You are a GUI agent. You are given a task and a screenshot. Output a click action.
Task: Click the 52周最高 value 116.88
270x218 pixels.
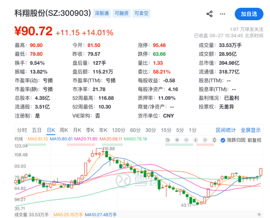[x=106, y=98]
